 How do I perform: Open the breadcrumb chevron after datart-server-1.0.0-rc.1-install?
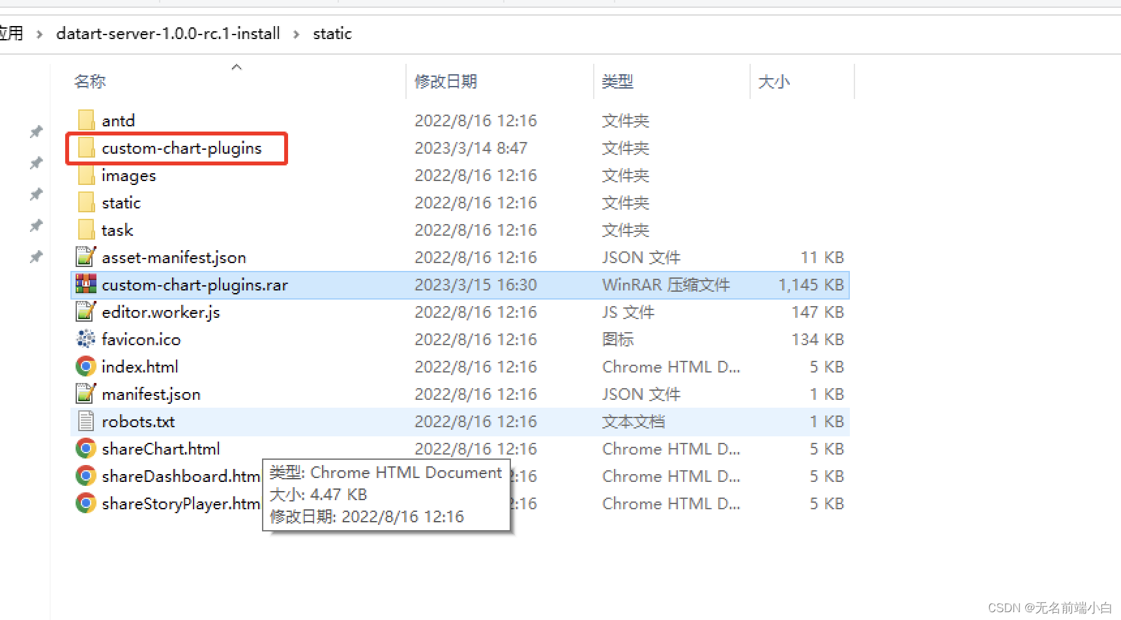(x=297, y=33)
